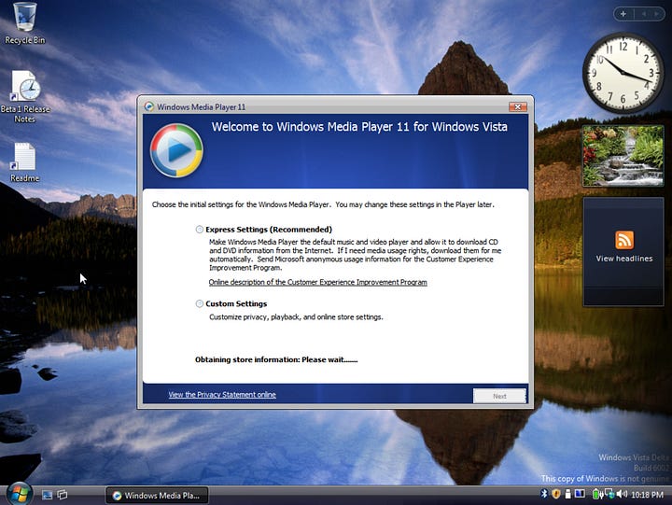Viewport: 672px width, 505px height.
Task: Click the 'Obtaining store information: Please wait' text
Action: coord(276,359)
